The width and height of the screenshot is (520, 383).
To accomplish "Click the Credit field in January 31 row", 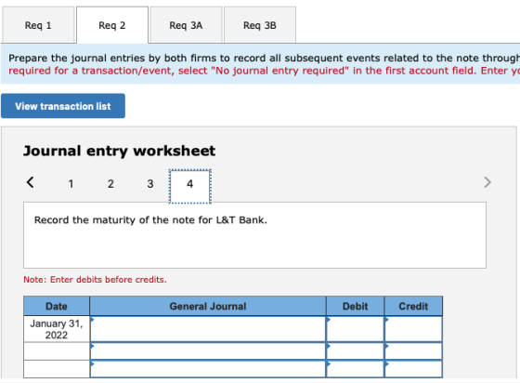I will (x=413, y=329).
